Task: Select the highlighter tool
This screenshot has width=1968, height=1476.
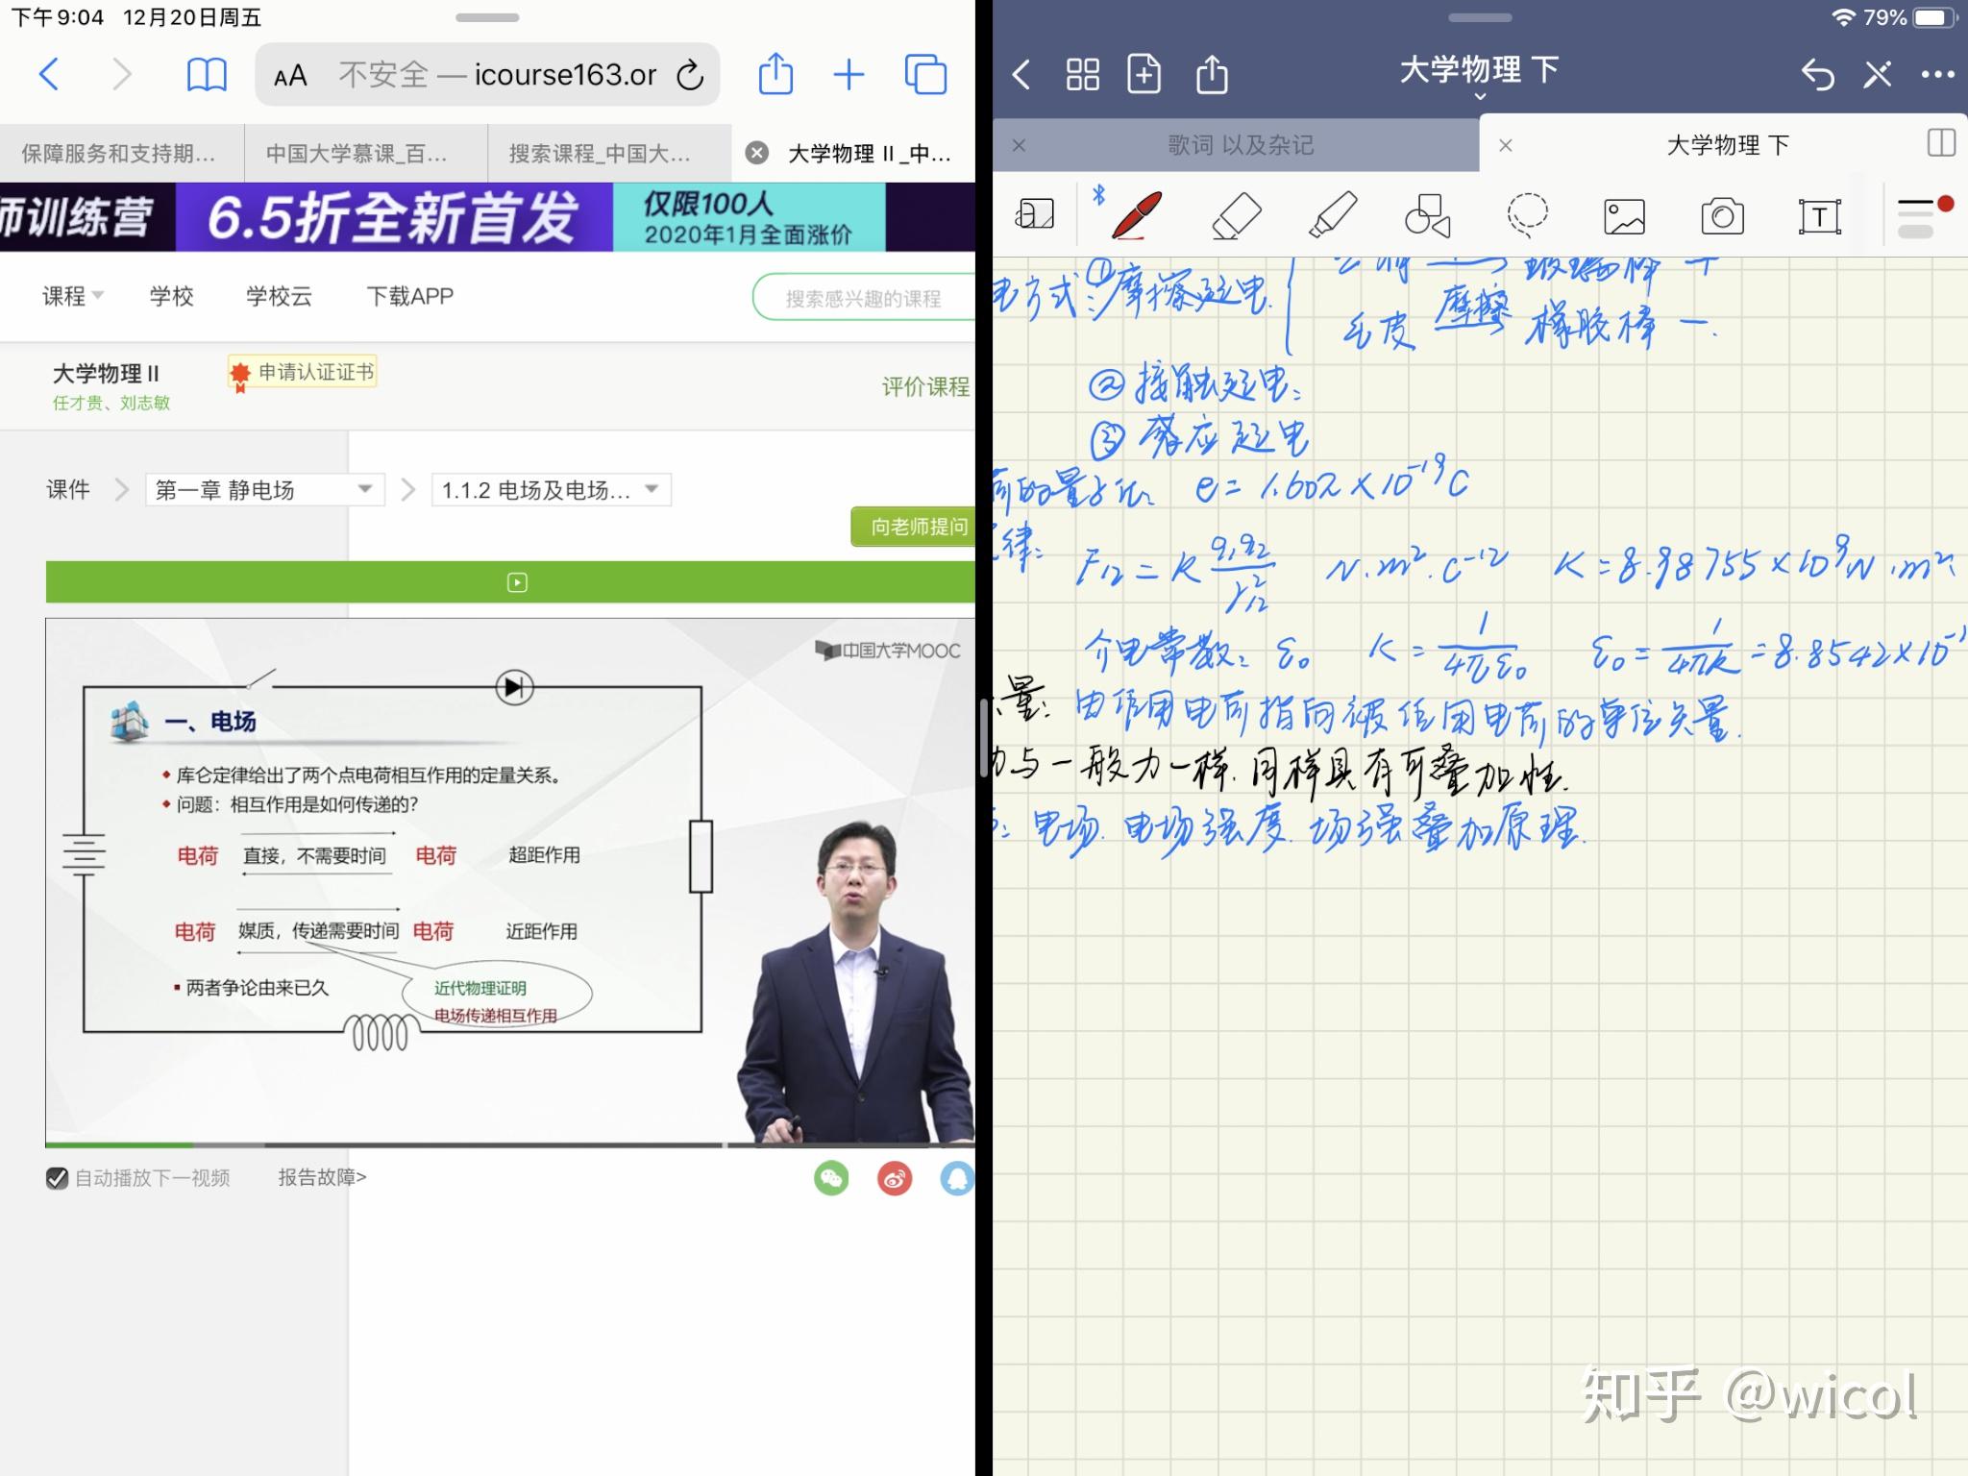Action: click(1333, 214)
